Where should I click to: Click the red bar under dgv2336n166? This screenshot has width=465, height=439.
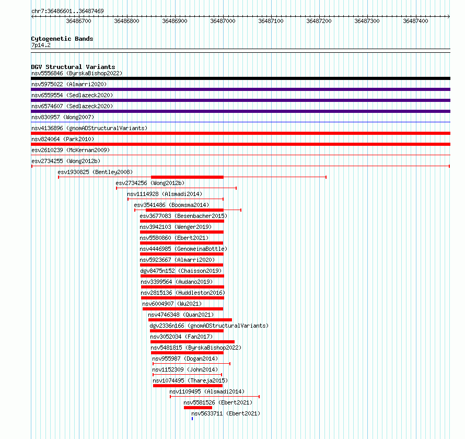click(187, 331)
